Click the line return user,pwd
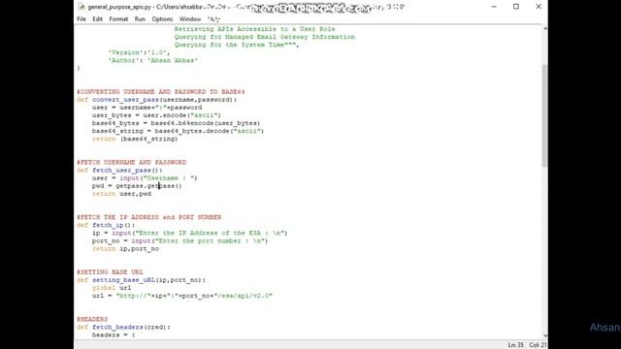Viewport: 621px width, 349px height. click(121, 194)
